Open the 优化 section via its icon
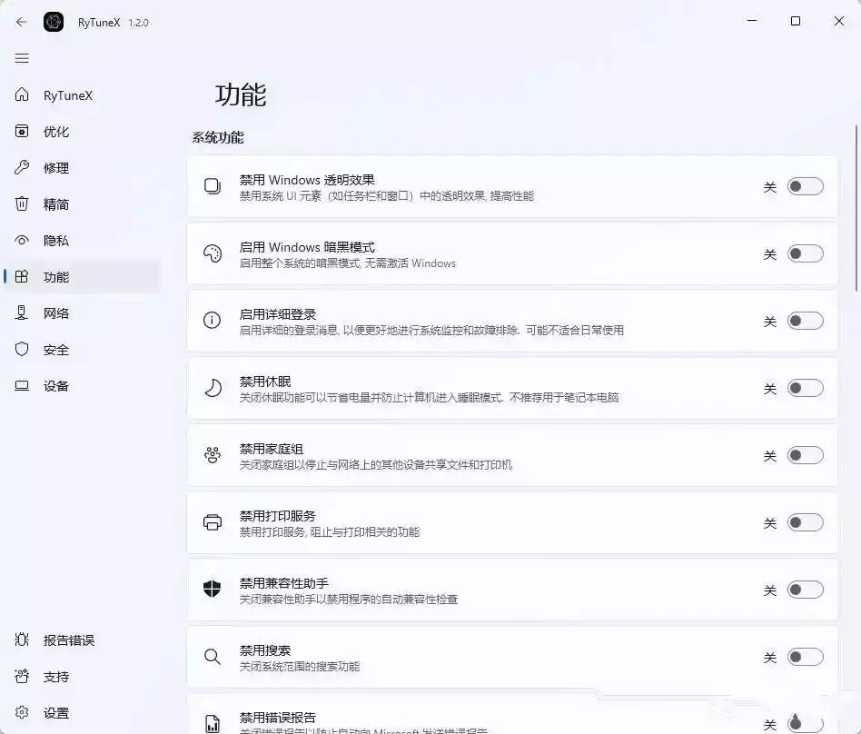This screenshot has height=734, width=861. point(22,131)
